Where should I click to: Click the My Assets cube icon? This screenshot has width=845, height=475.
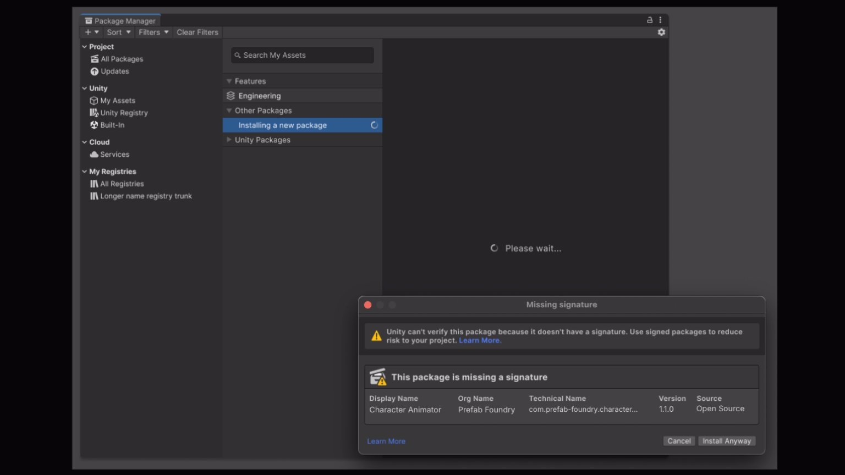click(94, 101)
